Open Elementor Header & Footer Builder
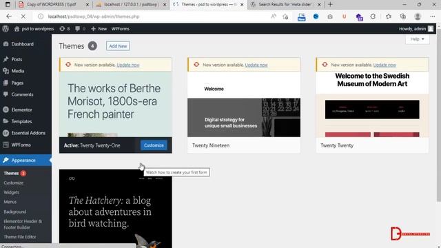This screenshot has height=248, width=441. tap(23, 224)
